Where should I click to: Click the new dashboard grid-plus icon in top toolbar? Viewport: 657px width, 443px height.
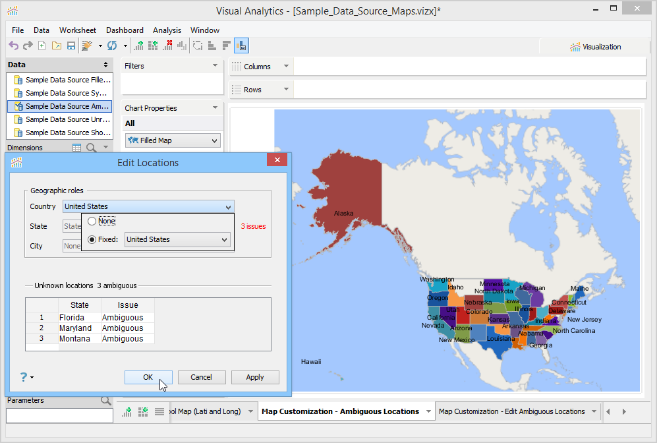coord(153,45)
